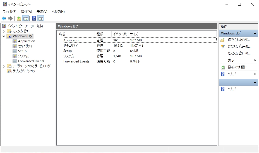
Task: Click the 68 KB size cell
Action: click(x=134, y=51)
